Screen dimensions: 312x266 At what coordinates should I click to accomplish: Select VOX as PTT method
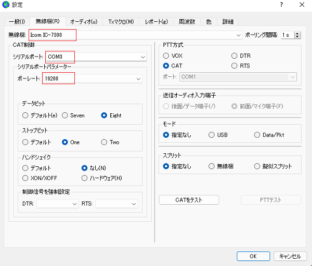click(166, 56)
